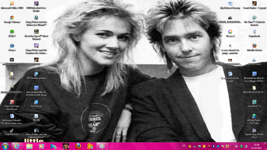Click the Windows Start button

[x=5, y=146]
